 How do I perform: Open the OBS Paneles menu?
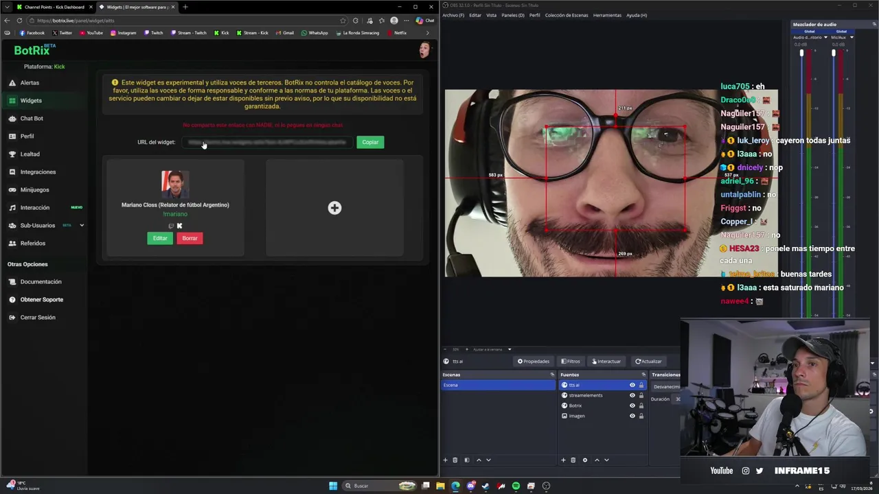pos(513,15)
